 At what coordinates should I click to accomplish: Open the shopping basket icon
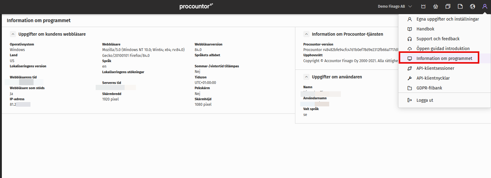click(435, 6)
